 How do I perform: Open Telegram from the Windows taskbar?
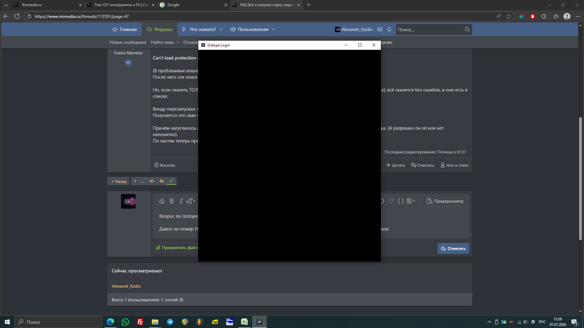pyautogui.click(x=170, y=322)
